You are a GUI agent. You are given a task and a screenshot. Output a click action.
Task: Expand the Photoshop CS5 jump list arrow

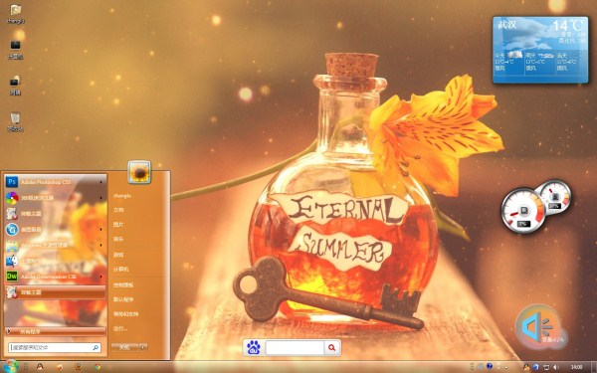click(100, 182)
